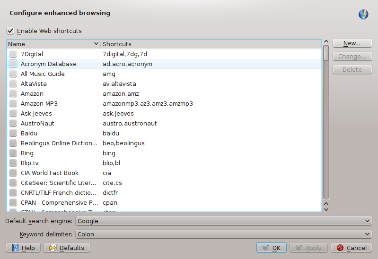Click the Shortcuts column header
This screenshot has width=378, height=259.
point(211,44)
